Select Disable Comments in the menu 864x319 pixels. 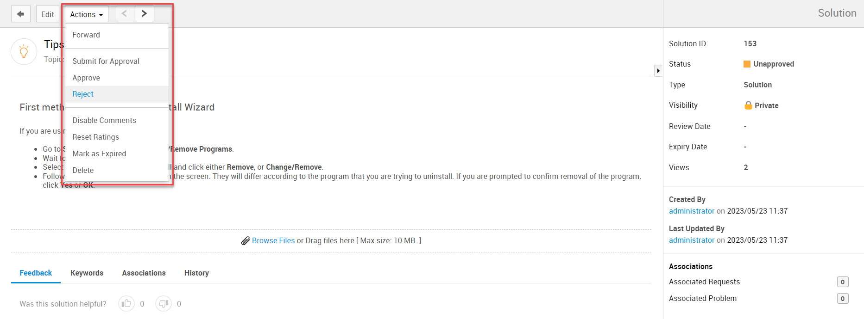(x=104, y=120)
